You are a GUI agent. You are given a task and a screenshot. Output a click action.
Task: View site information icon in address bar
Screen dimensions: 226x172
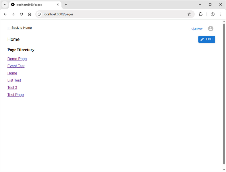(39, 14)
